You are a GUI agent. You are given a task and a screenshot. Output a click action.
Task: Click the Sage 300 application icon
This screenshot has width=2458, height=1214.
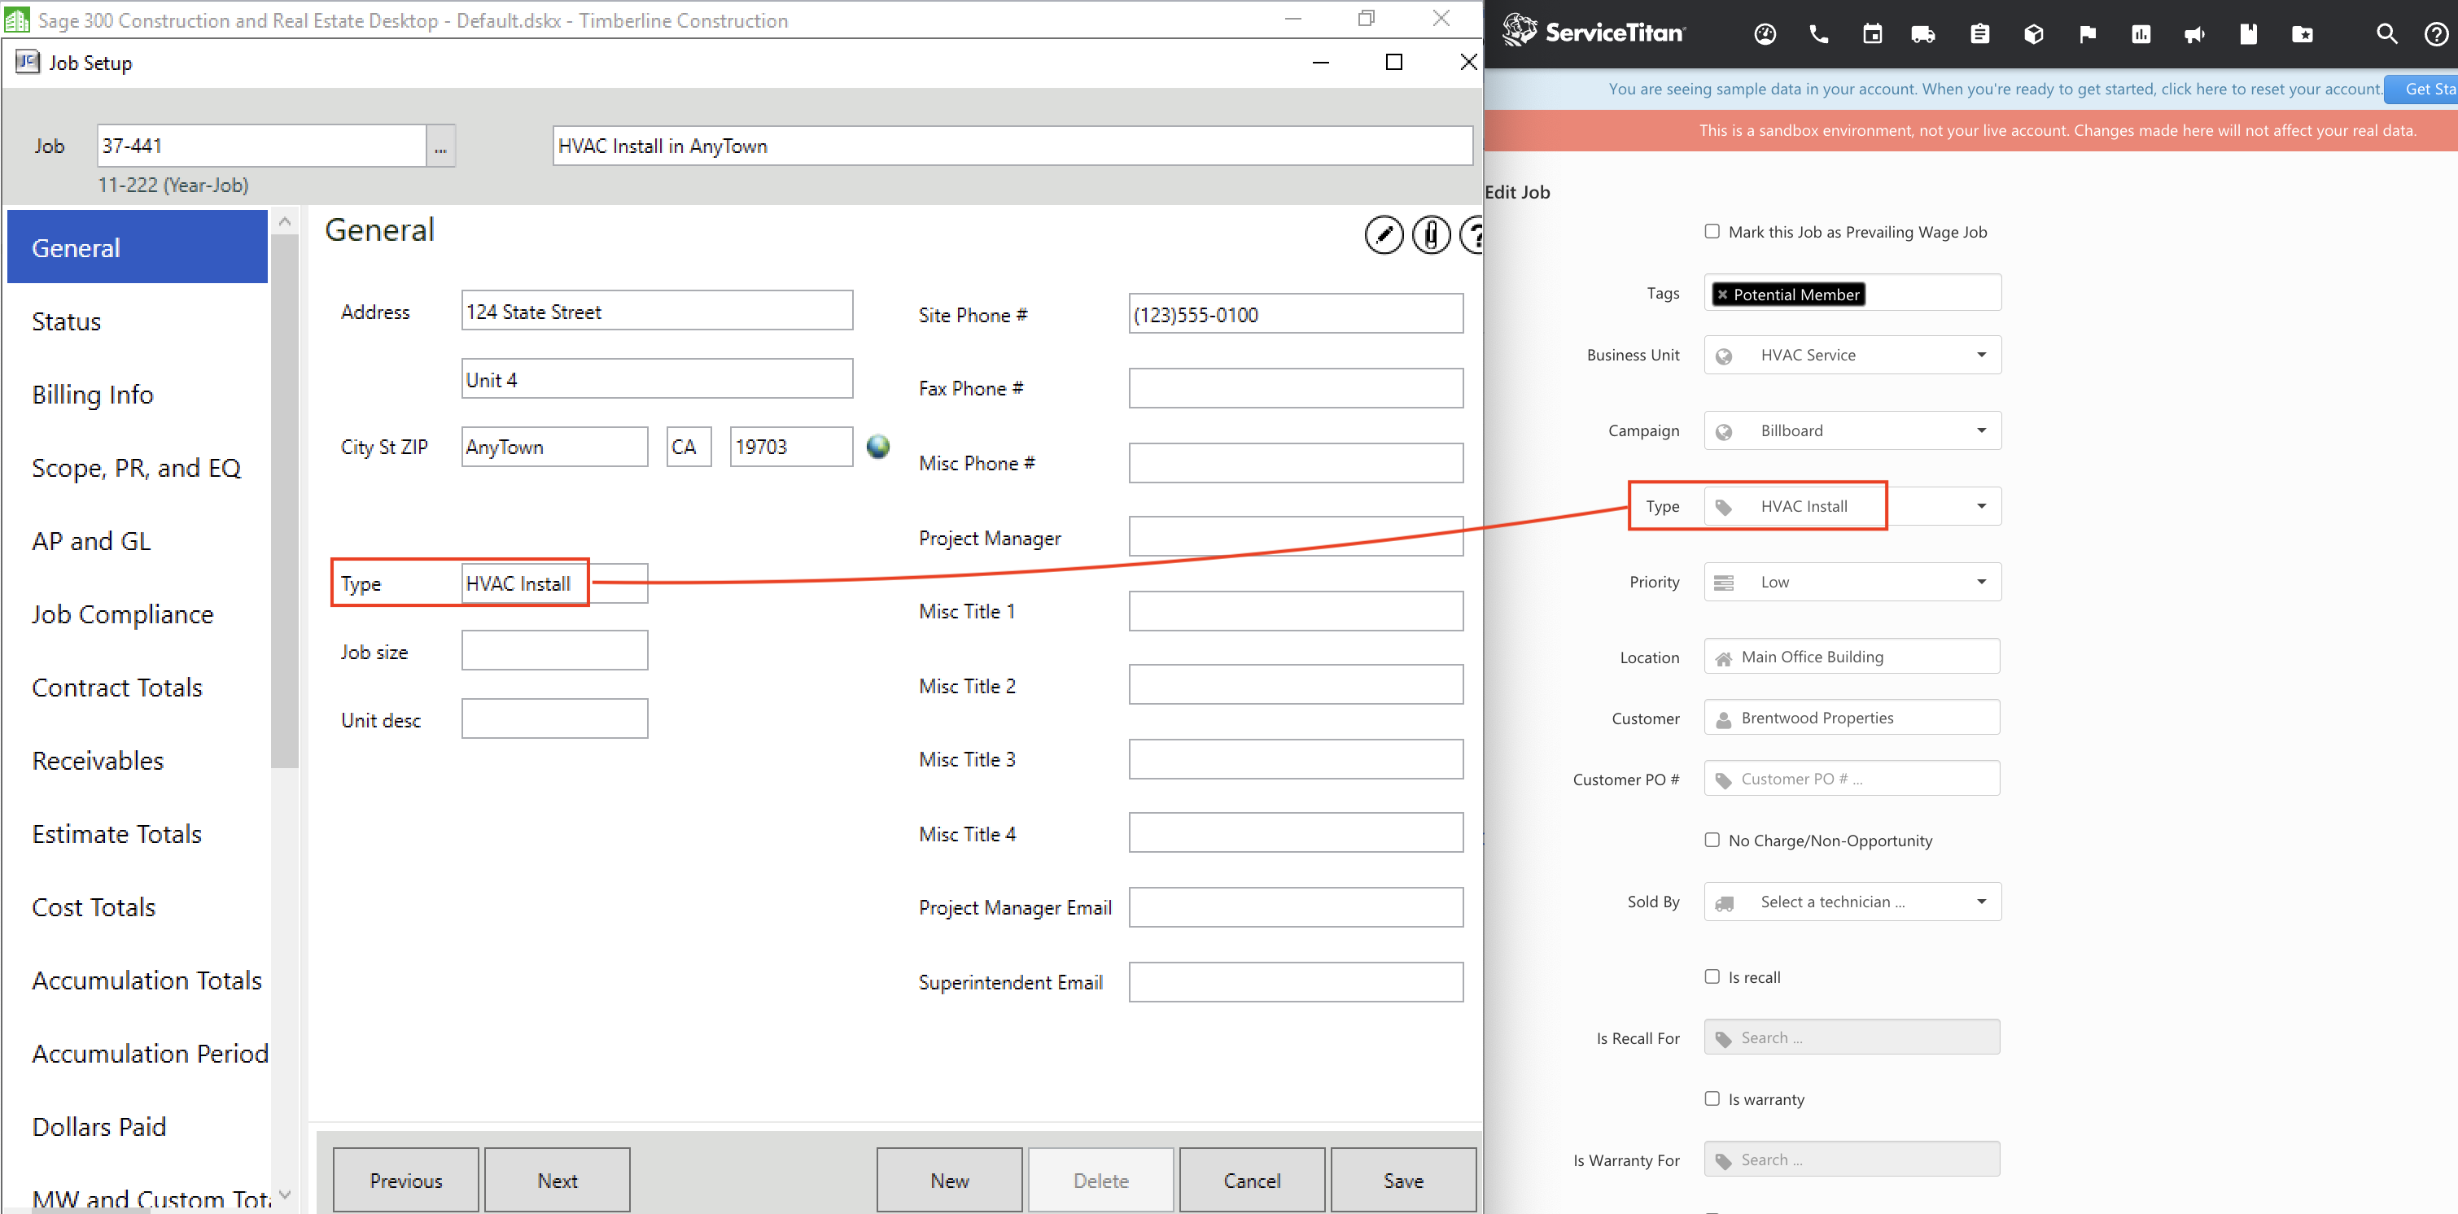16,20
